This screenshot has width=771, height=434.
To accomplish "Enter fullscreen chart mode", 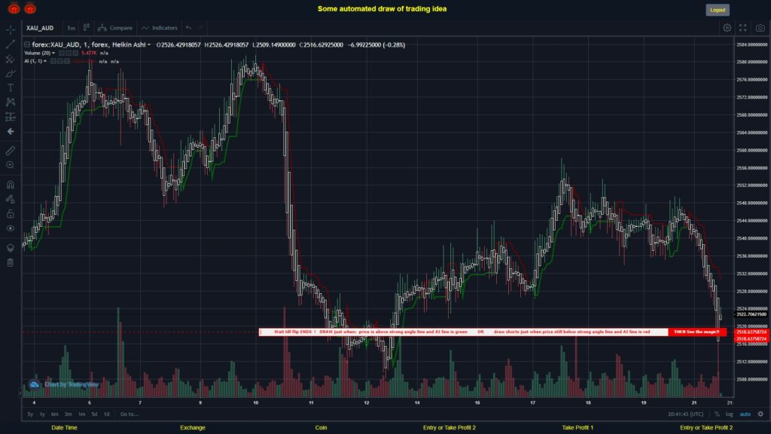I will pyautogui.click(x=743, y=28).
